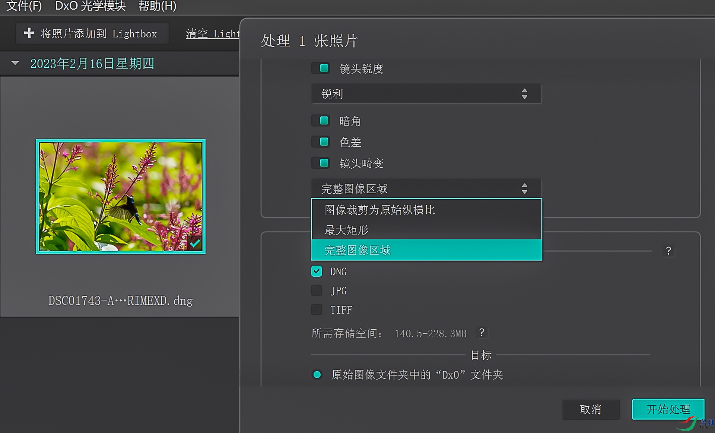The width and height of the screenshot is (715, 433).
Task: Click the 取消 cancel button
Action: click(x=591, y=409)
